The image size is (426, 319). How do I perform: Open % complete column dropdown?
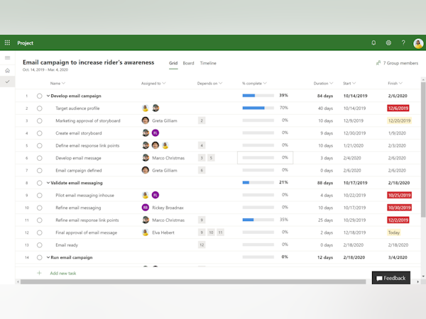pyautogui.click(x=265, y=83)
